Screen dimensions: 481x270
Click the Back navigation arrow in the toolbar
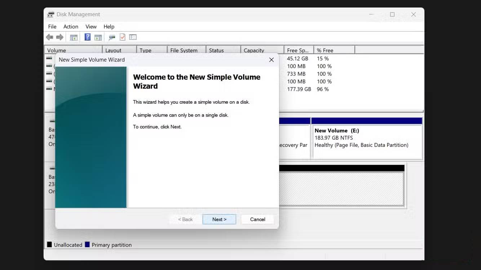(49, 37)
